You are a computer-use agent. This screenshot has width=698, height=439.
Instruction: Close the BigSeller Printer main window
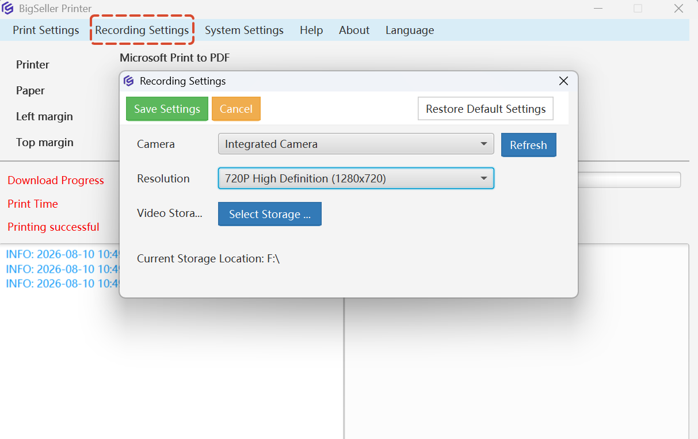tap(678, 8)
